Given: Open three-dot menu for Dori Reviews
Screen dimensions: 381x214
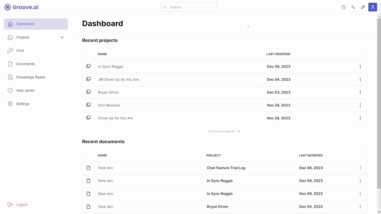Looking at the screenshot, I should tap(360, 105).
